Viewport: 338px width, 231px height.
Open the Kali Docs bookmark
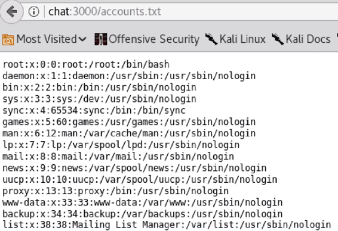(x=301, y=39)
